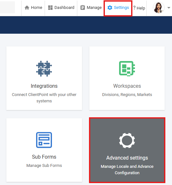Open the user avatar picture
The height and width of the screenshot is (185, 172).
[x=159, y=8]
